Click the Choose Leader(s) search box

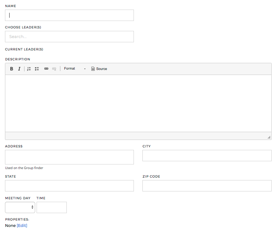[69, 37]
